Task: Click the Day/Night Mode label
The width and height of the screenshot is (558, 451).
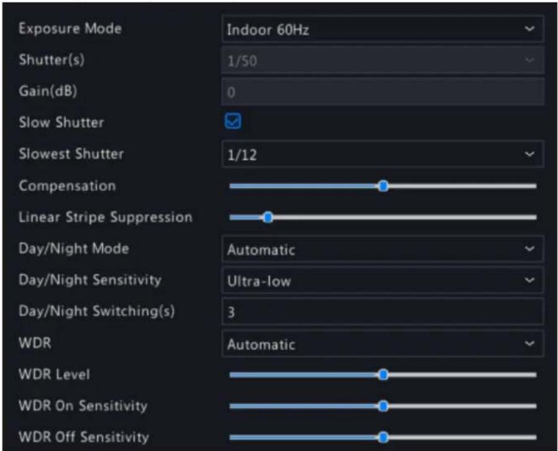Action: click(74, 249)
